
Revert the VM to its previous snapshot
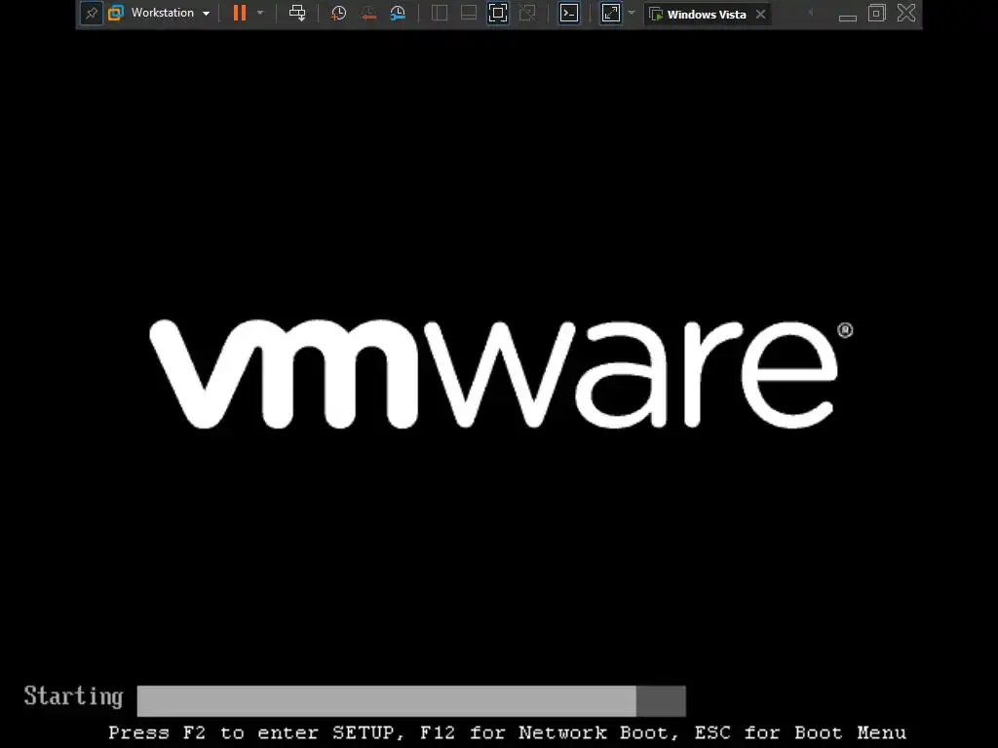point(367,13)
